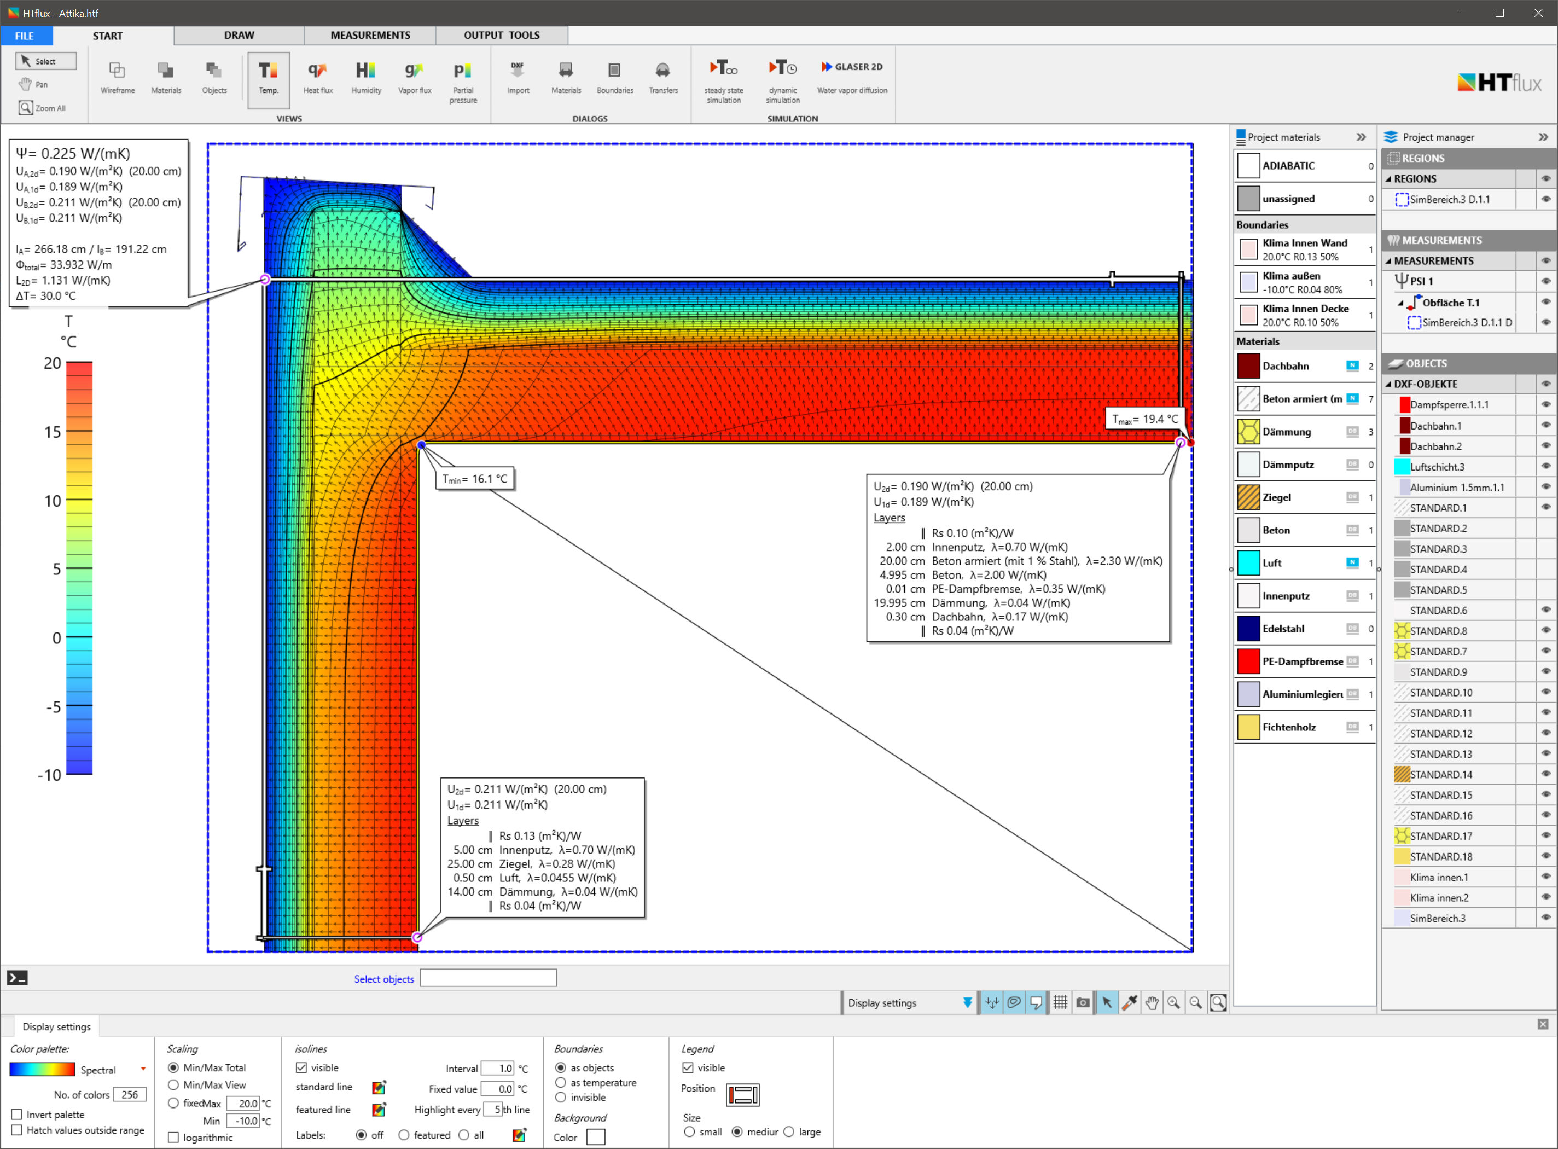Click the zoom in magnifier
Screen dimensions: 1558x1149
(x=1173, y=1002)
